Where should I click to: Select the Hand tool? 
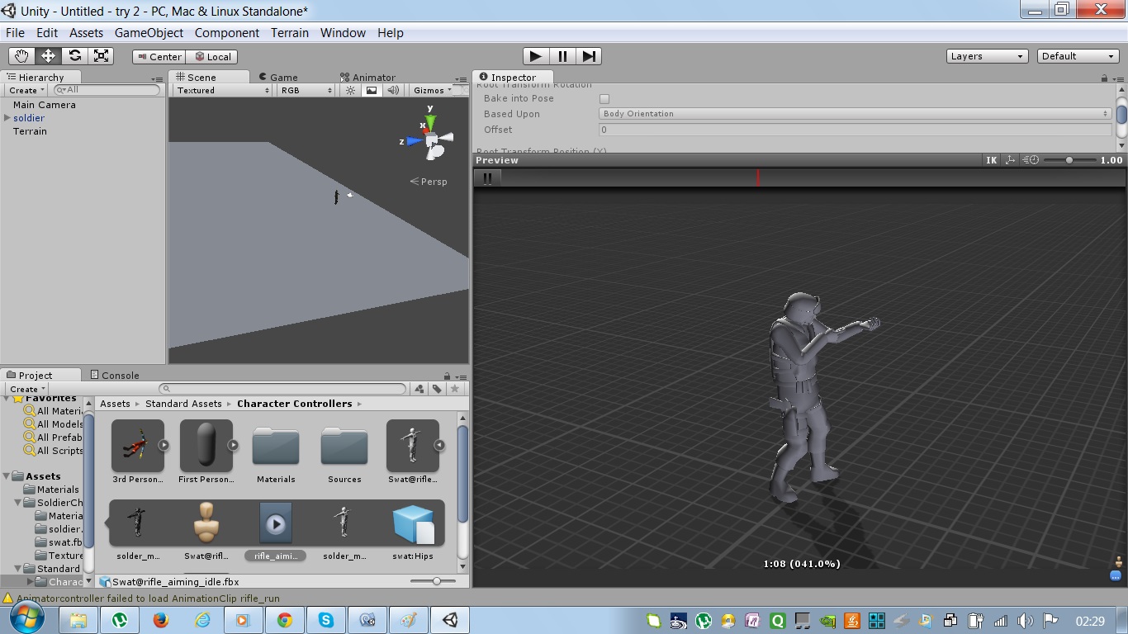click(x=21, y=56)
